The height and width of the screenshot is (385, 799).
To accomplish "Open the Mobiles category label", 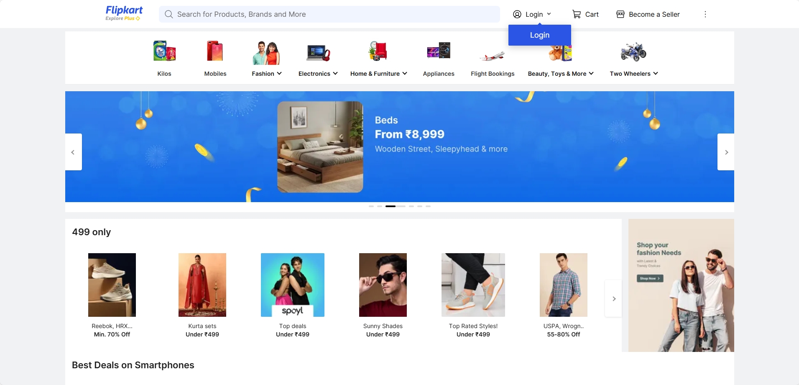I will tap(215, 74).
